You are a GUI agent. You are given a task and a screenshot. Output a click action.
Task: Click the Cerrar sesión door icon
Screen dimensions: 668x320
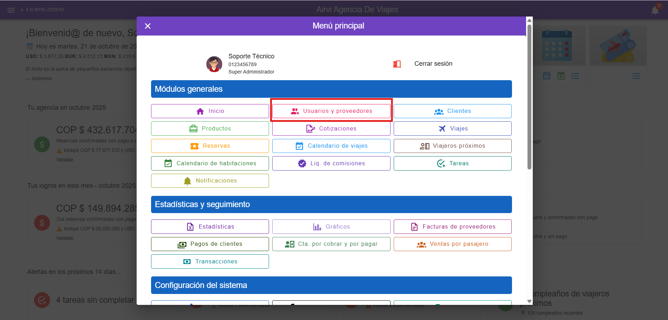[397, 64]
